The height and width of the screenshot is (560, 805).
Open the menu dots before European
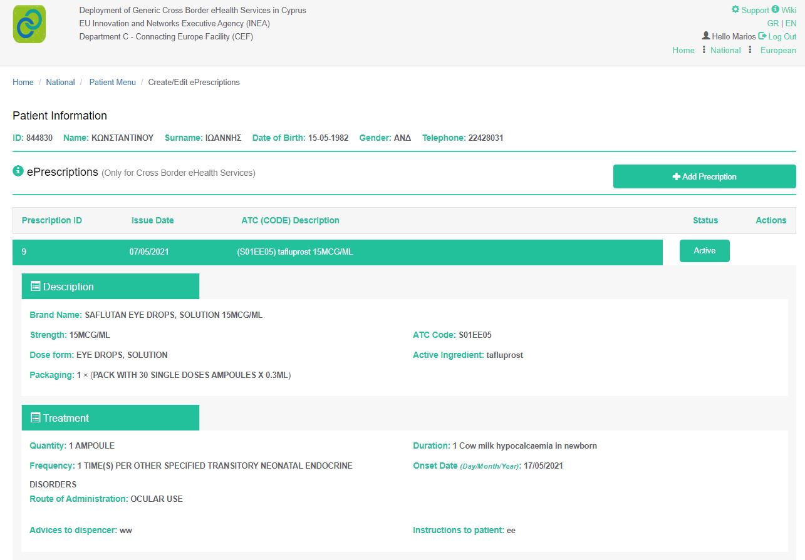coord(750,50)
